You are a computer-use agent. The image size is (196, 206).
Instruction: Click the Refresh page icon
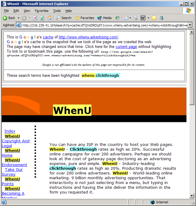click(x=42, y=18)
